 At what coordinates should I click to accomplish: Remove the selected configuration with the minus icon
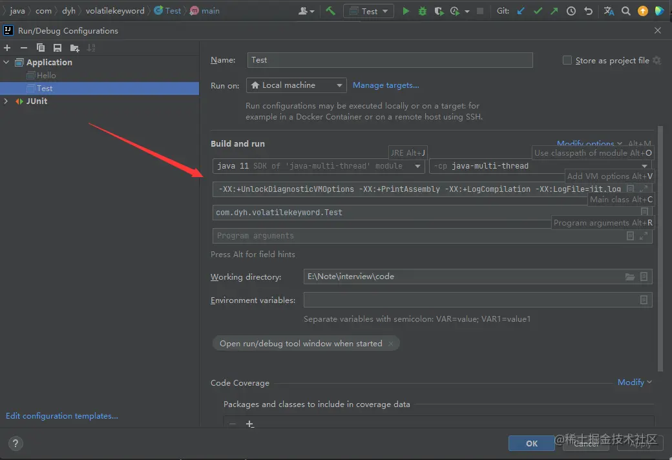pyautogui.click(x=23, y=48)
